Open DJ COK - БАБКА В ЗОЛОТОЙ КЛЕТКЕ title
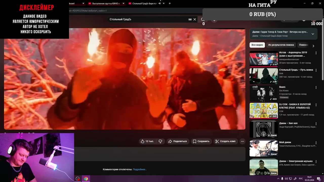324x182 pixels. [x=295, y=106]
